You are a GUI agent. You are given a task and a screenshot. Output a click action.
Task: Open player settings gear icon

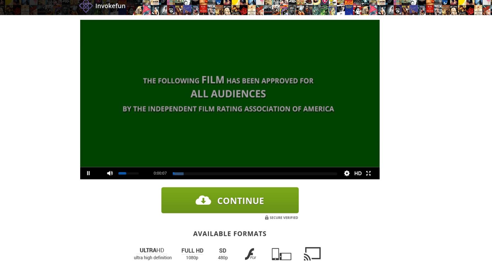pyautogui.click(x=347, y=173)
